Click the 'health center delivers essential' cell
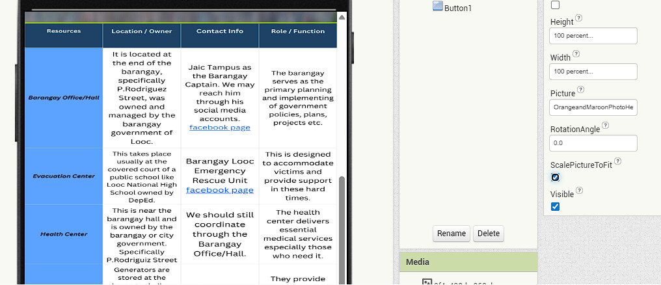This screenshot has width=661, height=285. coord(297,234)
